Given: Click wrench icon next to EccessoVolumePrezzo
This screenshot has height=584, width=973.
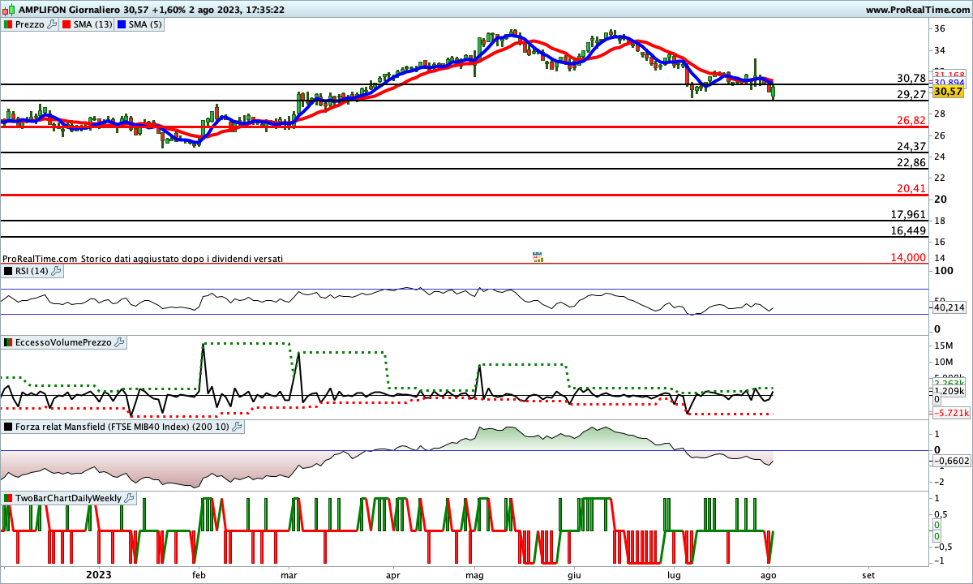Looking at the screenshot, I should (119, 343).
